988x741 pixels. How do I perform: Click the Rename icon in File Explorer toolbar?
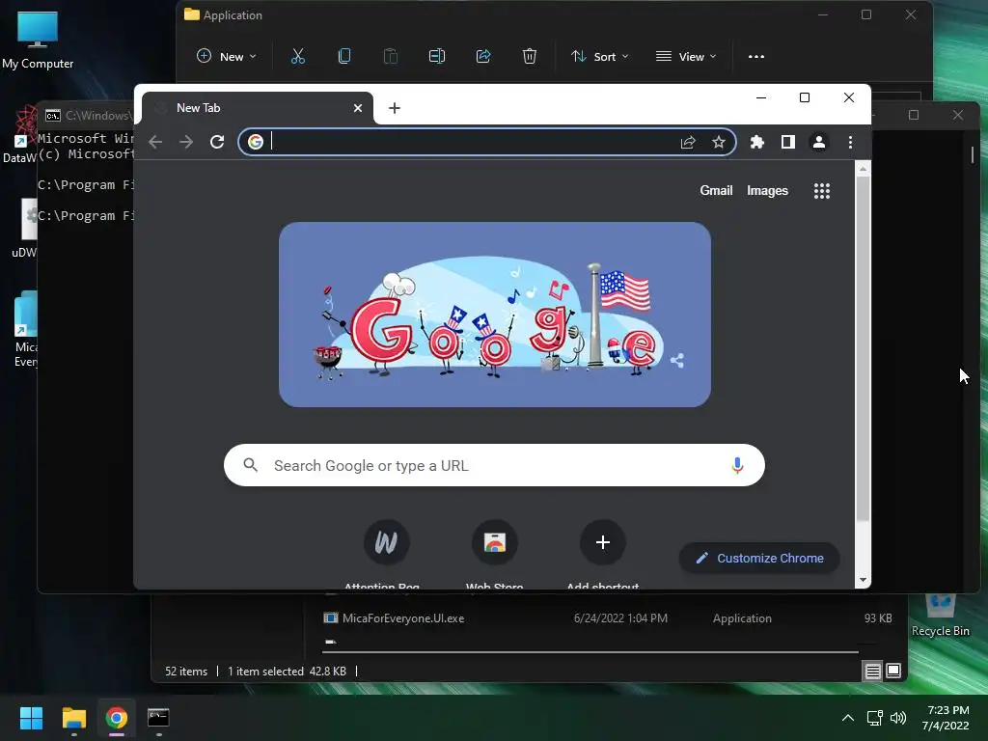[437, 56]
